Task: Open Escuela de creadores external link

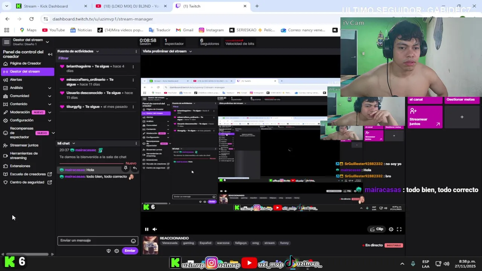Action: (27, 174)
